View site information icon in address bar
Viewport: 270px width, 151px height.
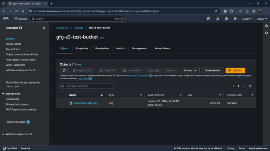31,11
